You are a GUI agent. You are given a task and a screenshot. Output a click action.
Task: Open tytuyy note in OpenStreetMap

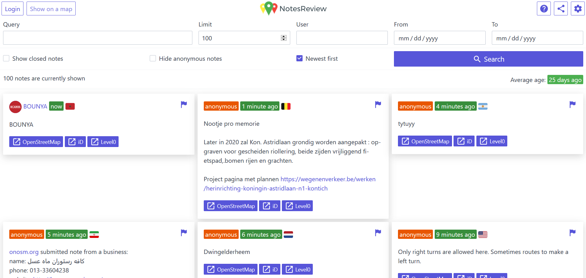point(425,141)
